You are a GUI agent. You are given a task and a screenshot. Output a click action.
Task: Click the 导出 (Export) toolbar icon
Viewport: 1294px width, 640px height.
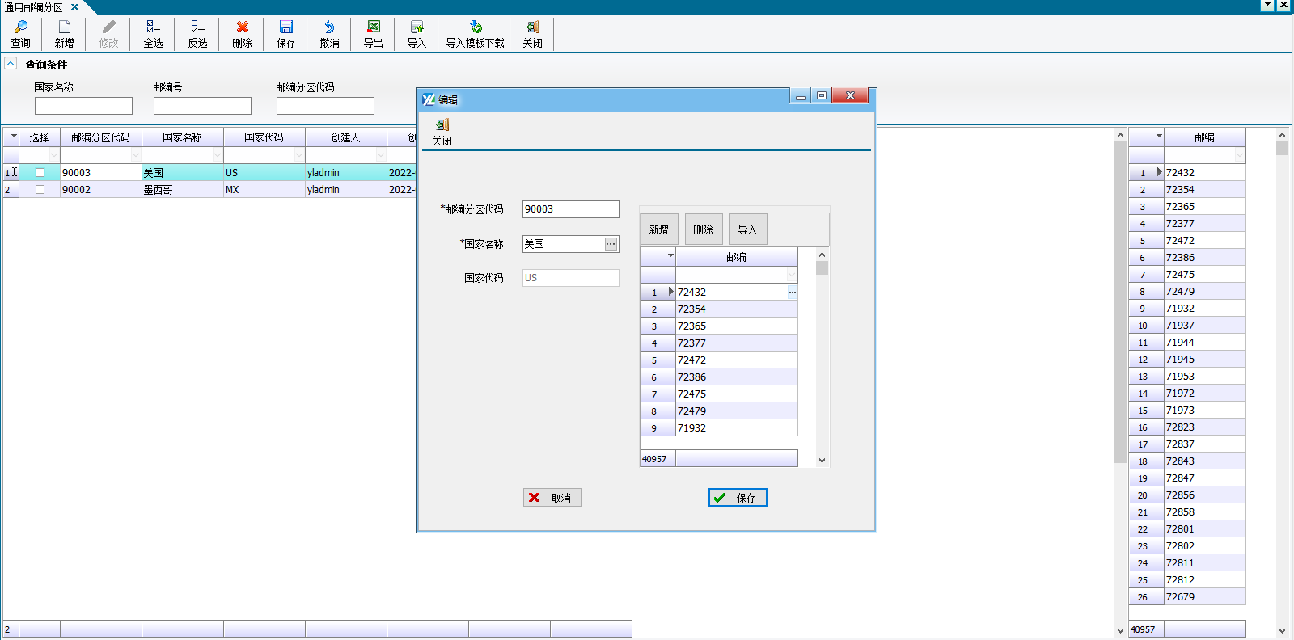point(374,34)
